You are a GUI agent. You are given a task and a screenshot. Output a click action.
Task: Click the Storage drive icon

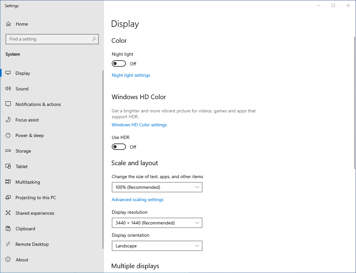8,151
